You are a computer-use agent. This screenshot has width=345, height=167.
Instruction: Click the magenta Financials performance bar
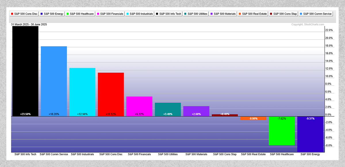pos(139,106)
